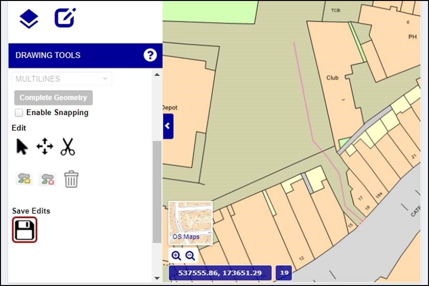Choose the move feature tool
This screenshot has width=429, height=286.
tap(45, 146)
